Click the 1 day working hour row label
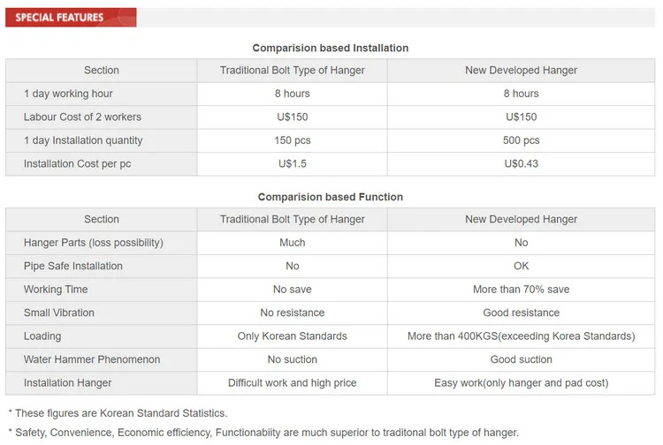The width and height of the screenshot is (663, 445). [68, 94]
